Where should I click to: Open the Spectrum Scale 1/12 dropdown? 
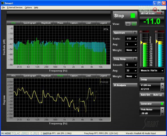(x=131, y=39)
